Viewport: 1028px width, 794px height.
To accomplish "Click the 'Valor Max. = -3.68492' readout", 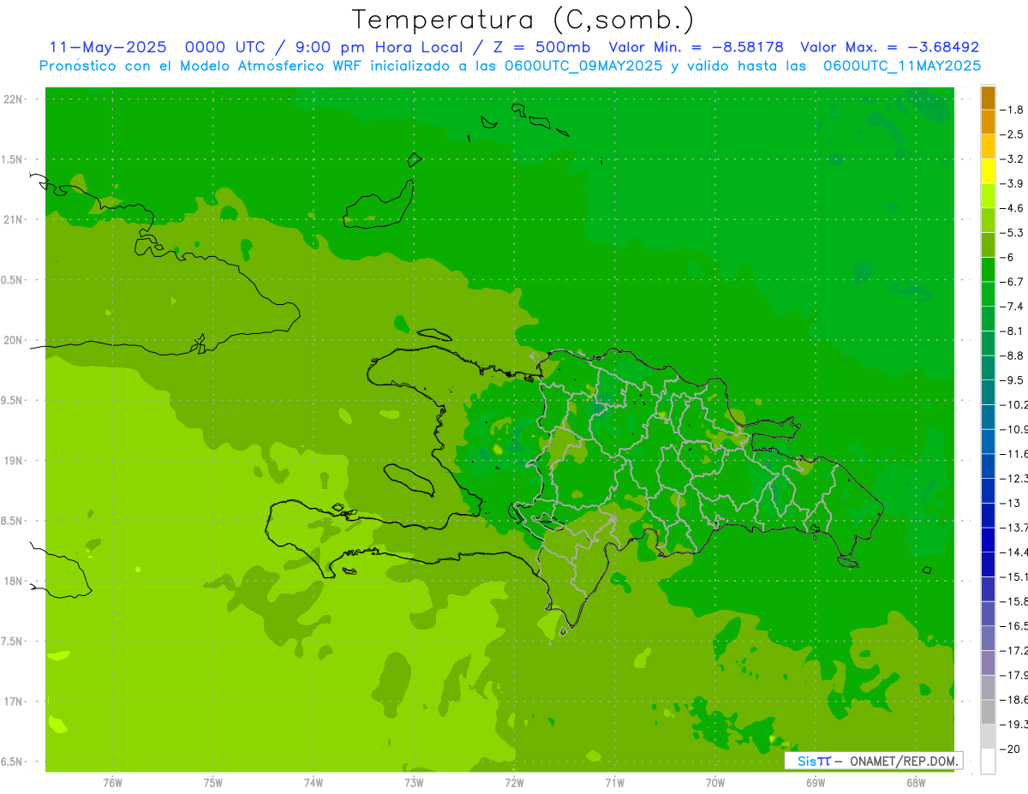I will [889, 47].
